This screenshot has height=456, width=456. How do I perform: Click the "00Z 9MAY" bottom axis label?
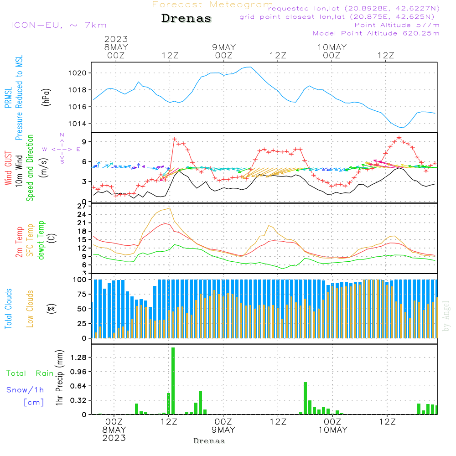point(223,426)
